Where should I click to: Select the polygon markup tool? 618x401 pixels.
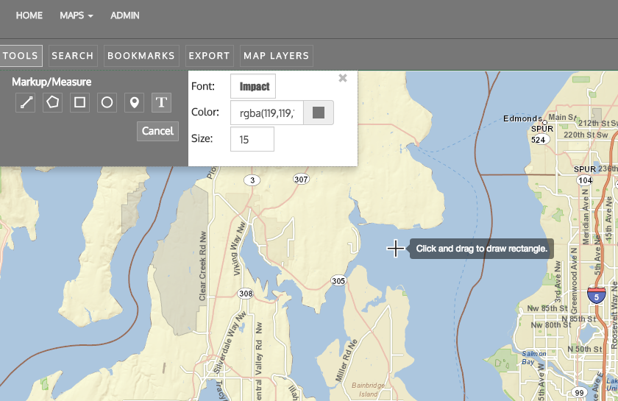(x=53, y=103)
